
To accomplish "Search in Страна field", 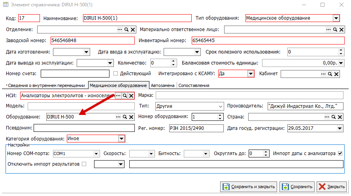I will tap(333, 116).
